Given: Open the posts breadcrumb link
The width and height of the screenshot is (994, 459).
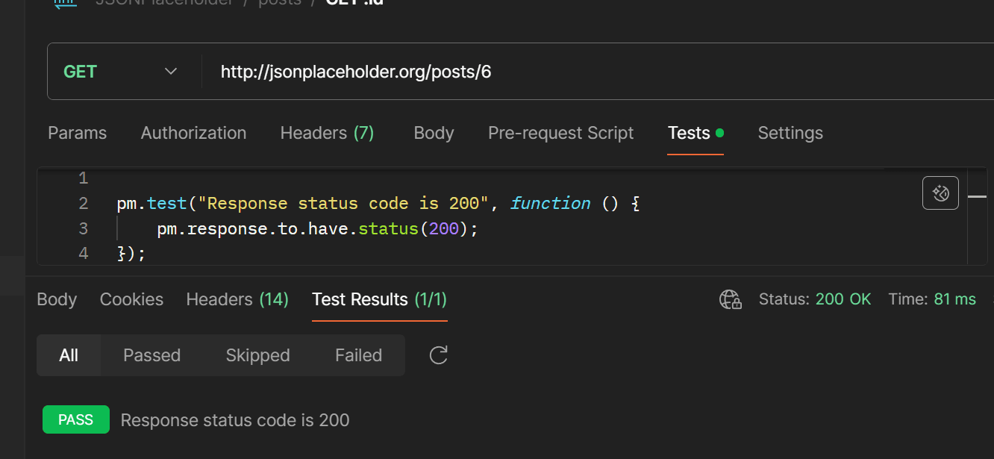Looking at the screenshot, I should (x=280, y=3).
